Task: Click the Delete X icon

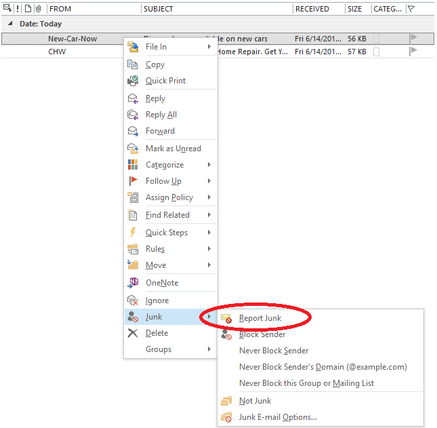Action: click(133, 333)
